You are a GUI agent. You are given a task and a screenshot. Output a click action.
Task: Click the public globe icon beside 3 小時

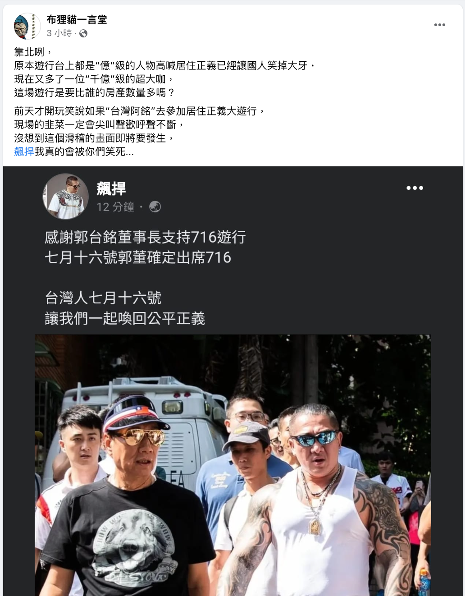click(x=83, y=33)
